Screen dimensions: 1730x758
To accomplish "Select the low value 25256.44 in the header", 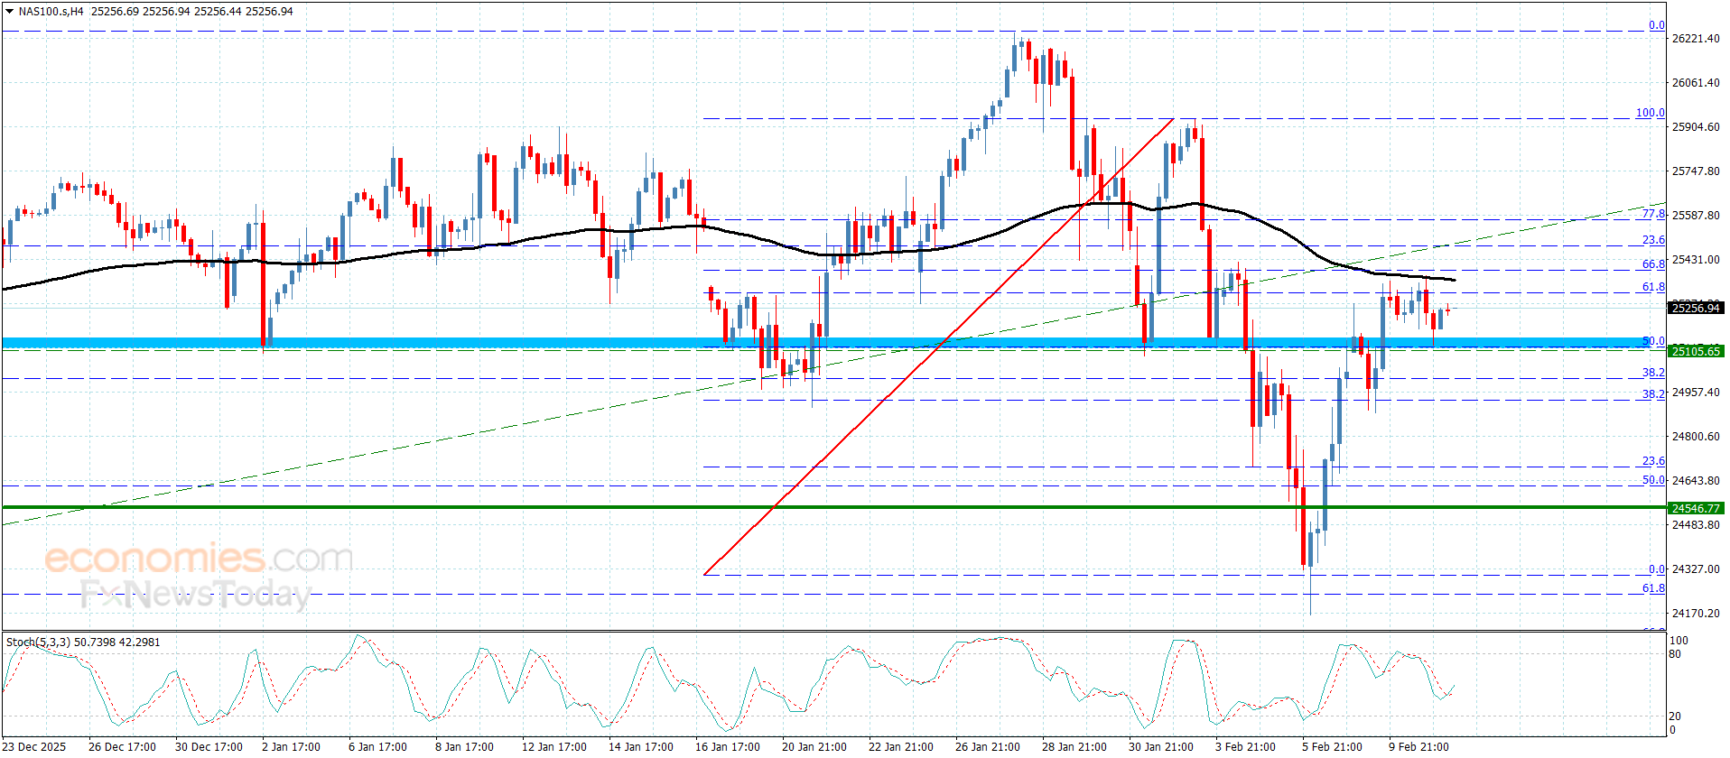I will click(218, 12).
